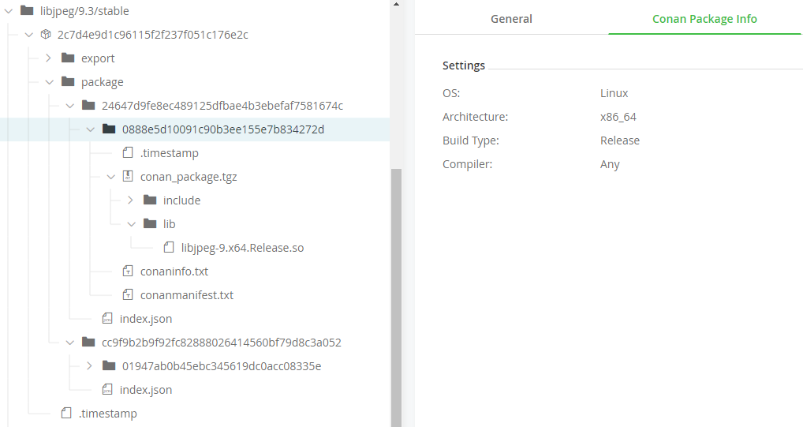Click the libjpeg/9.3/stable folder icon
The image size is (803, 427).
click(x=27, y=10)
